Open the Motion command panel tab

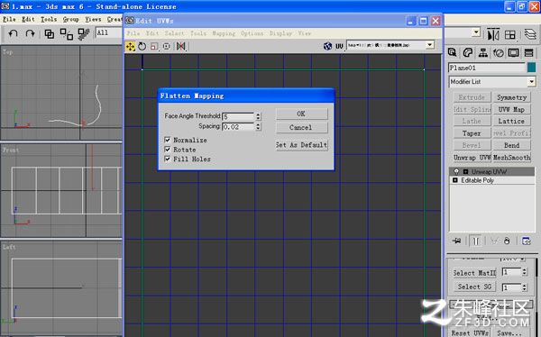499,52
